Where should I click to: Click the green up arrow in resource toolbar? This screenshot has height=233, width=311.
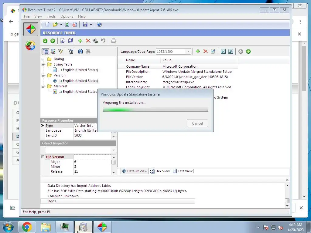[53, 41]
